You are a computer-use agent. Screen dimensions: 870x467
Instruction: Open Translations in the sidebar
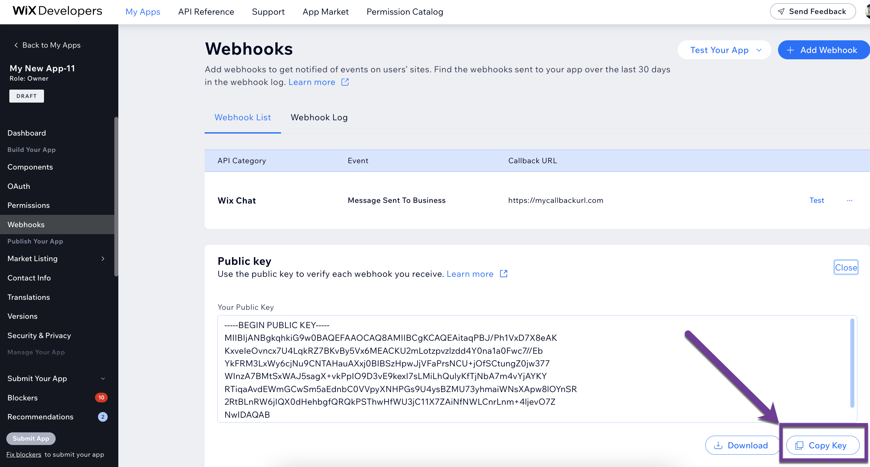tap(29, 297)
